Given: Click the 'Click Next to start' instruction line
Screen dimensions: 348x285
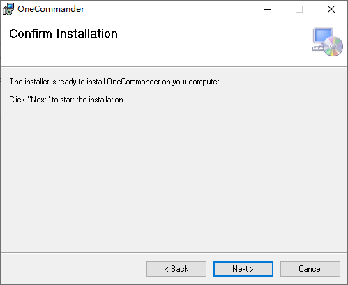Looking at the screenshot, I should coord(67,100).
